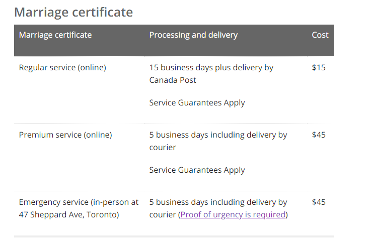Viewport: 375px width, 242px height.
Task: Click the gray divider below the table
Action: (174, 236)
